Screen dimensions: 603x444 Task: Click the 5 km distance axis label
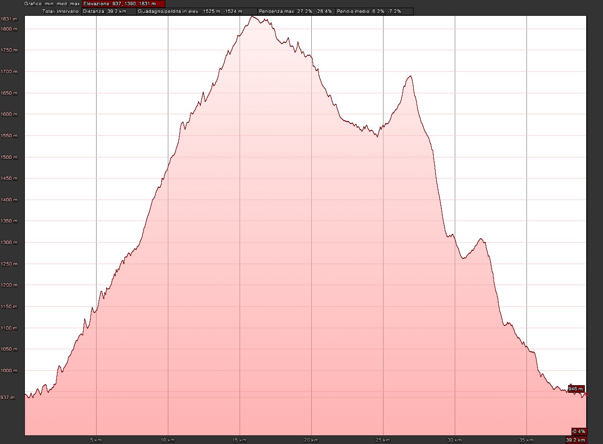click(96, 440)
